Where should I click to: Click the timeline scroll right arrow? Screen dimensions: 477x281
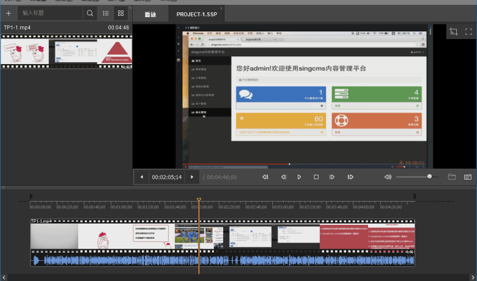click(473, 277)
